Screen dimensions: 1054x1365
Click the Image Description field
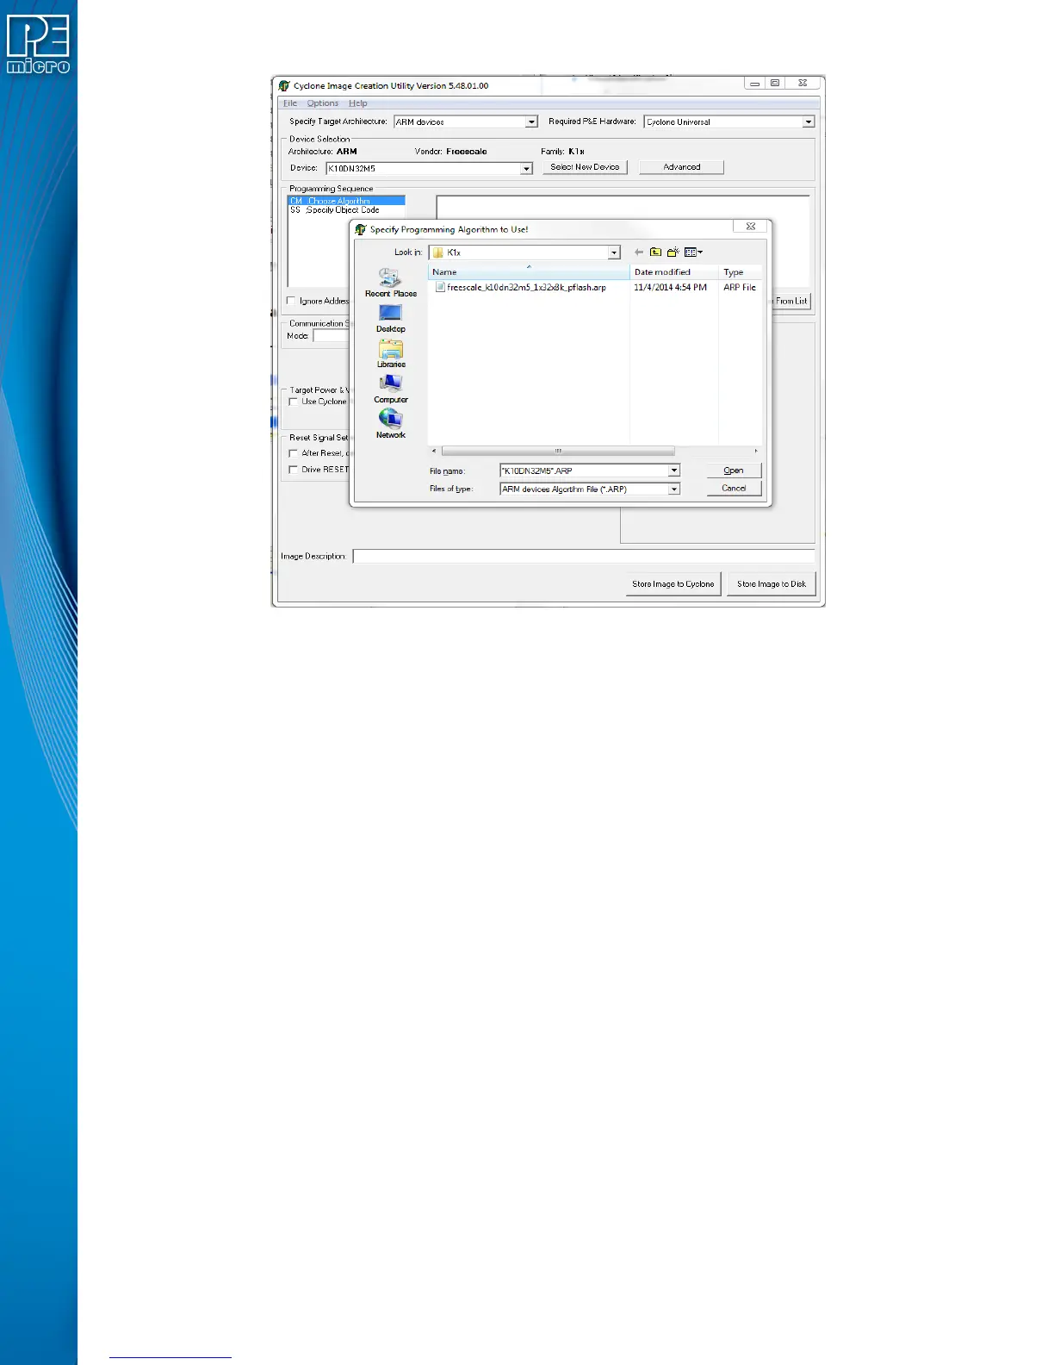pos(584,557)
